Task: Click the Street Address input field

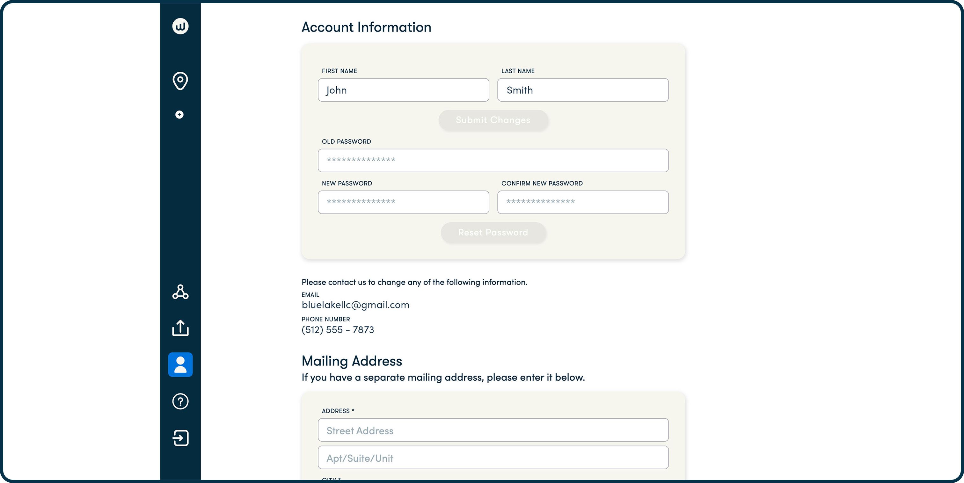Action: click(493, 430)
